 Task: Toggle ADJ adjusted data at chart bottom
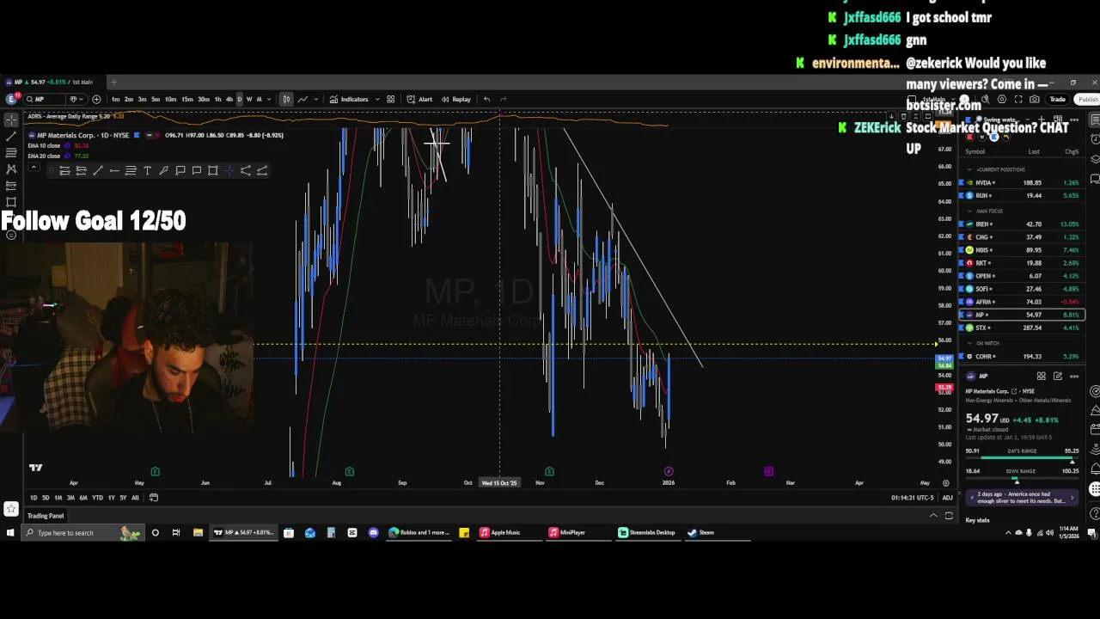click(947, 498)
